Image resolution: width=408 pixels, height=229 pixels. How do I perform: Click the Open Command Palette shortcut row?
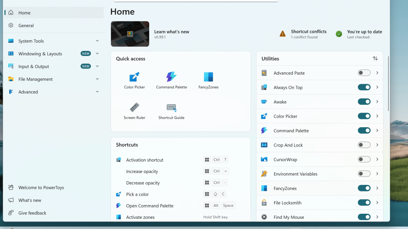pyautogui.click(x=181, y=206)
